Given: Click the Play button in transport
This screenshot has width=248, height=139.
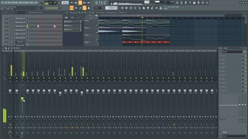Looking at the screenshot, I should tap(51, 3).
